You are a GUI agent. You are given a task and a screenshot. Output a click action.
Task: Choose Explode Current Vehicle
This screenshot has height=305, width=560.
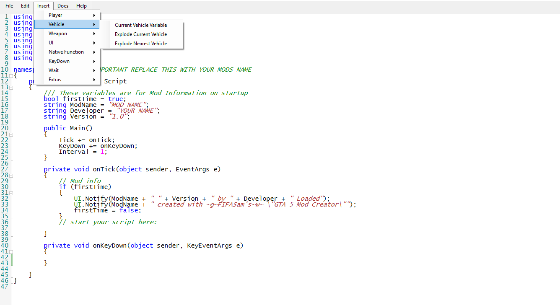pyautogui.click(x=141, y=34)
